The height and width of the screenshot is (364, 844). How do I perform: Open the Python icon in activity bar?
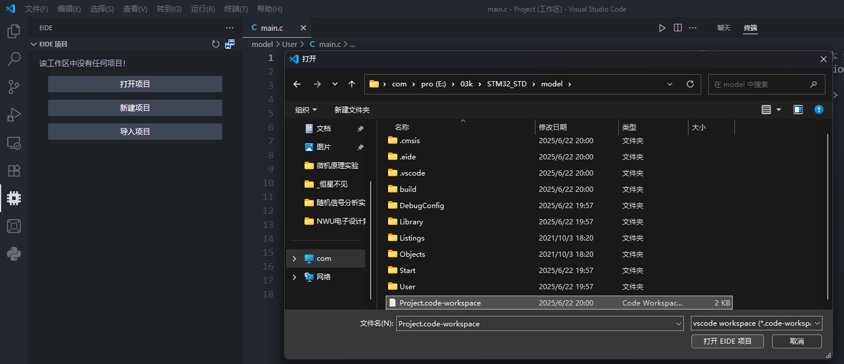14,254
